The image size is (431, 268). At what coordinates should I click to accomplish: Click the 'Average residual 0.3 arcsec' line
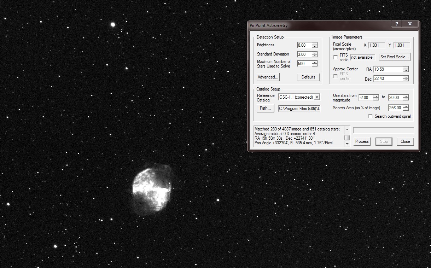click(285, 134)
